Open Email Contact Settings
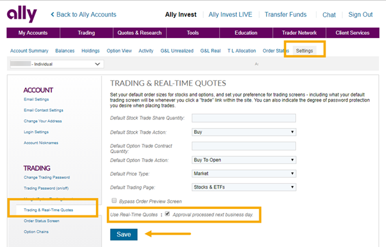 point(44,110)
